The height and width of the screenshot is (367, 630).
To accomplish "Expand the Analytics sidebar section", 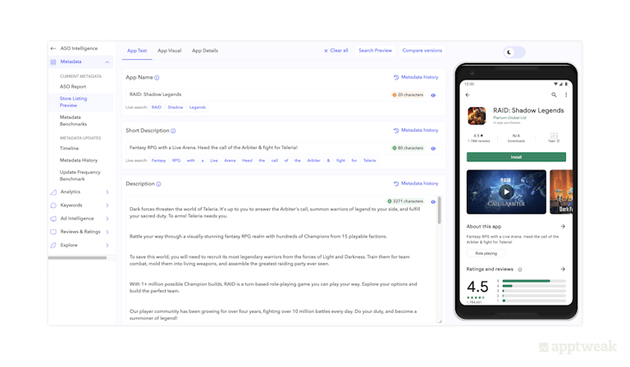I will point(107,193).
